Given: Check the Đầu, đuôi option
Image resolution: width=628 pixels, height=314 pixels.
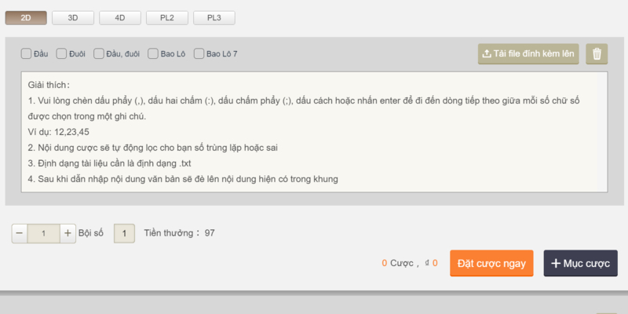Looking at the screenshot, I should pos(99,54).
